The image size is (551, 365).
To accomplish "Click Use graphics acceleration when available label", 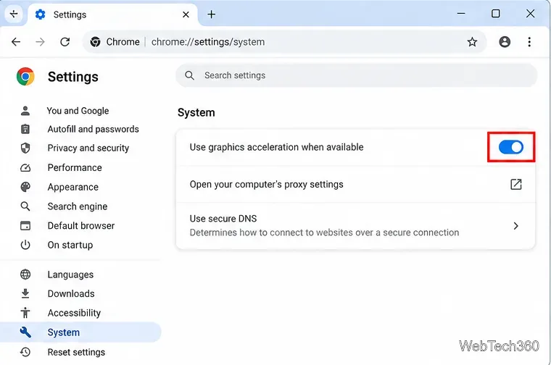I will 276,148.
